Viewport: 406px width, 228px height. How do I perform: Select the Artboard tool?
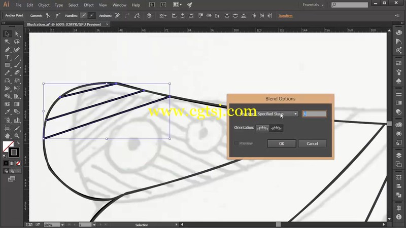pos(7,128)
